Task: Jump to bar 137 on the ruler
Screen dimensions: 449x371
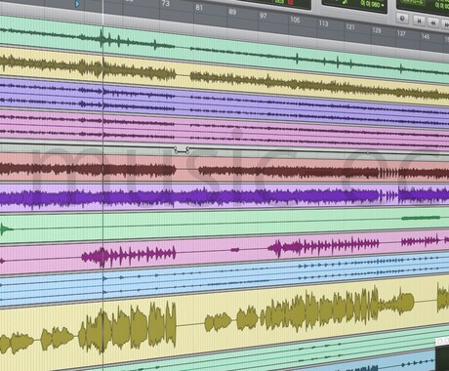Action: pyautogui.click(x=401, y=33)
